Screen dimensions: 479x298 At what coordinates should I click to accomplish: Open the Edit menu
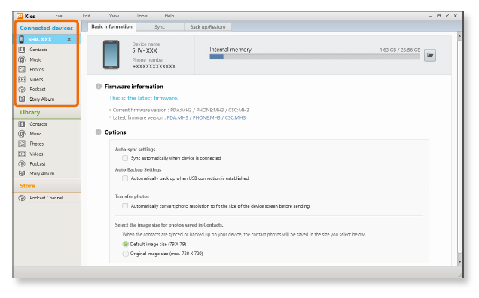[87, 16]
